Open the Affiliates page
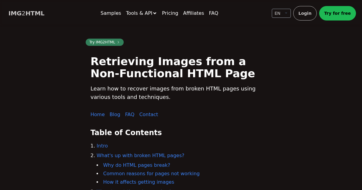Image resolution: width=362 pixels, height=190 pixels. point(193,13)
